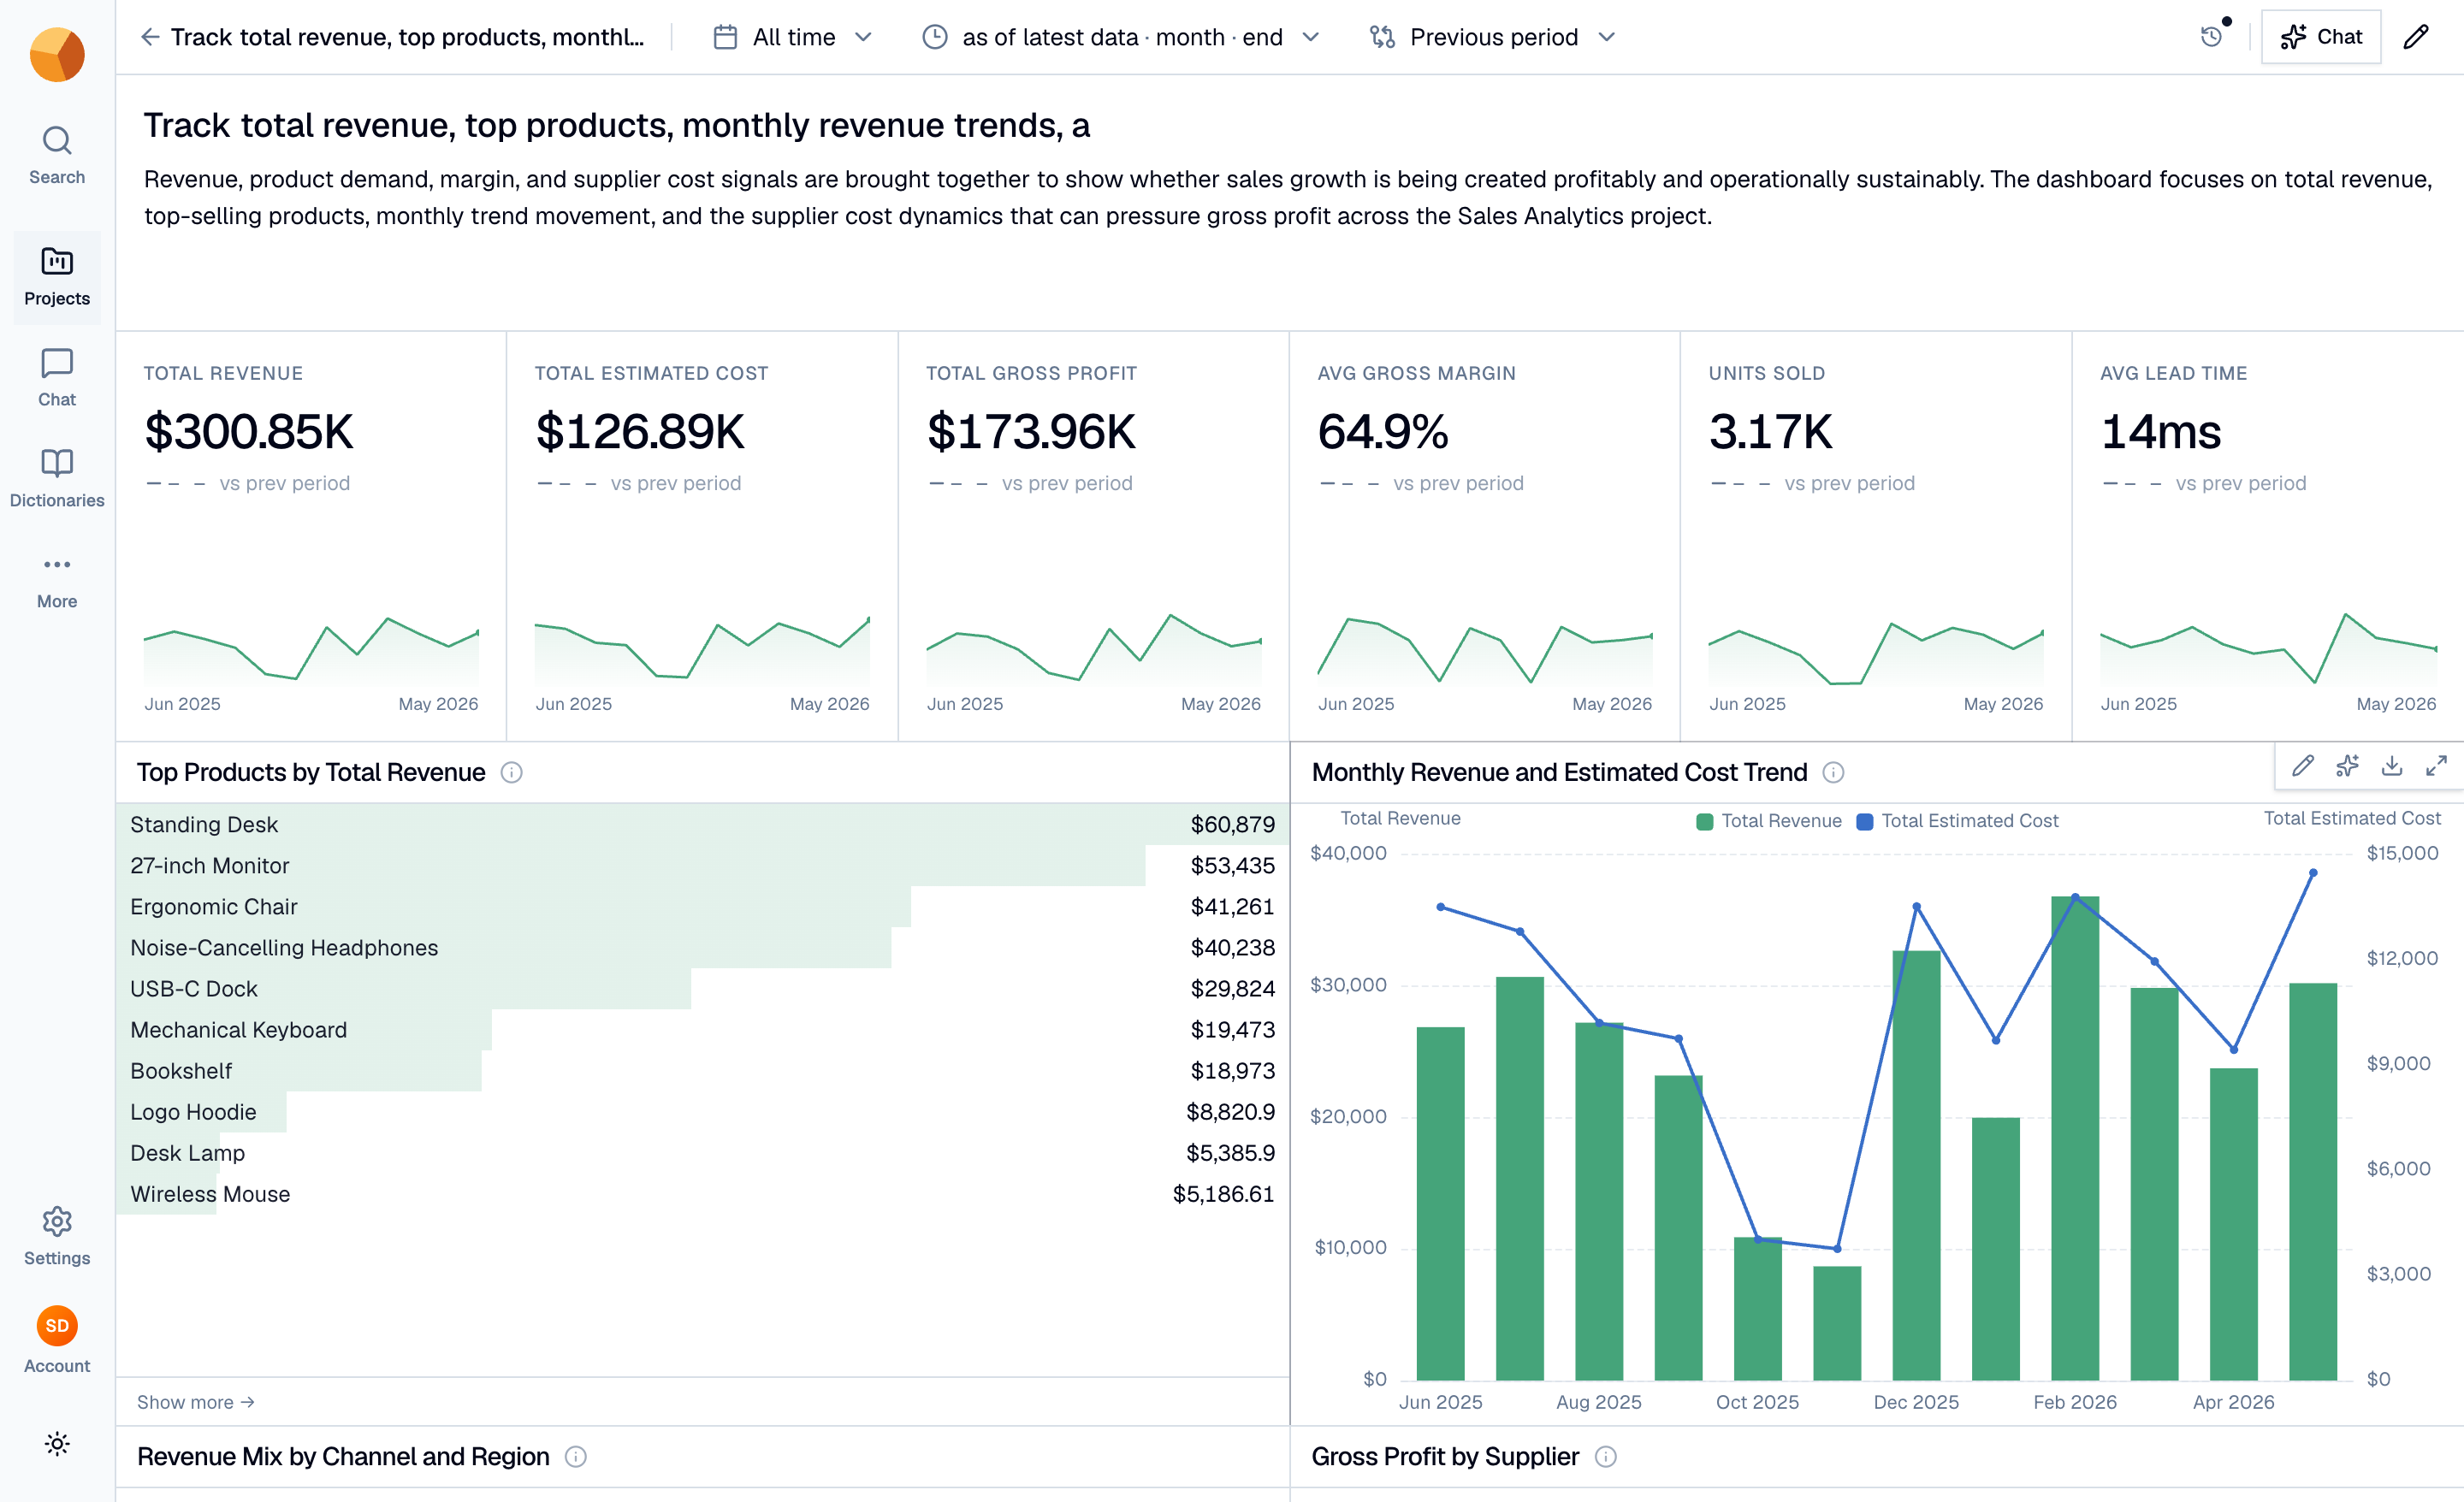Click Show more under Top Products
The image size is (2464, 1502).
point(196,1402)
